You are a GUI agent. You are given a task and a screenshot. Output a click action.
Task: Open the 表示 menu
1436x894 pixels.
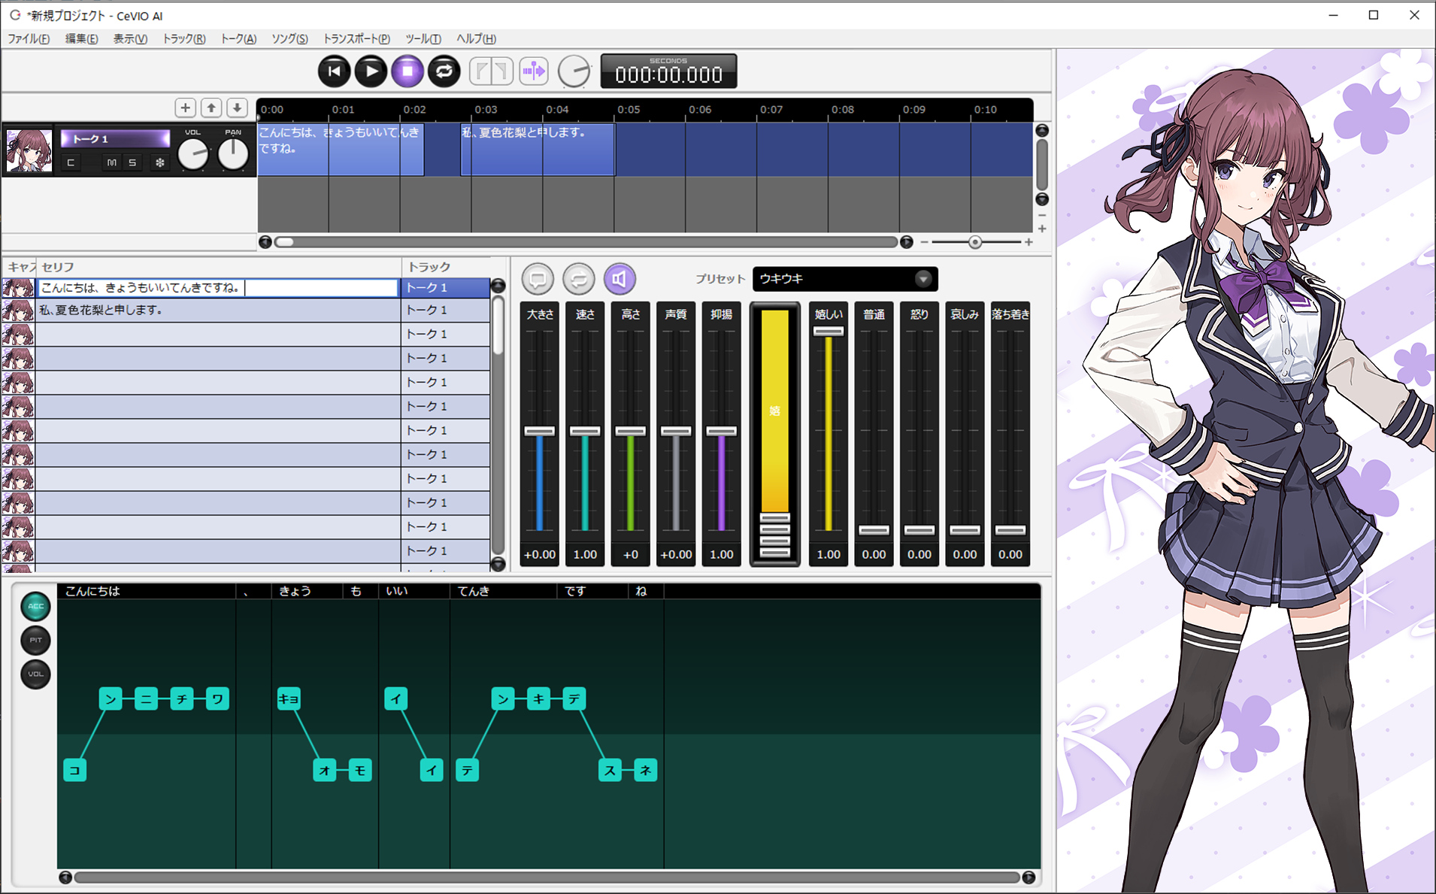click(x=130, y=39)
